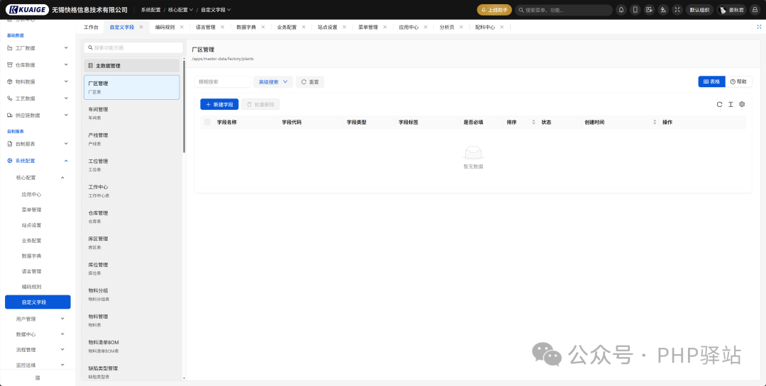
Task: Click the 供应链数据 truck icon
Action: (10, 115)
